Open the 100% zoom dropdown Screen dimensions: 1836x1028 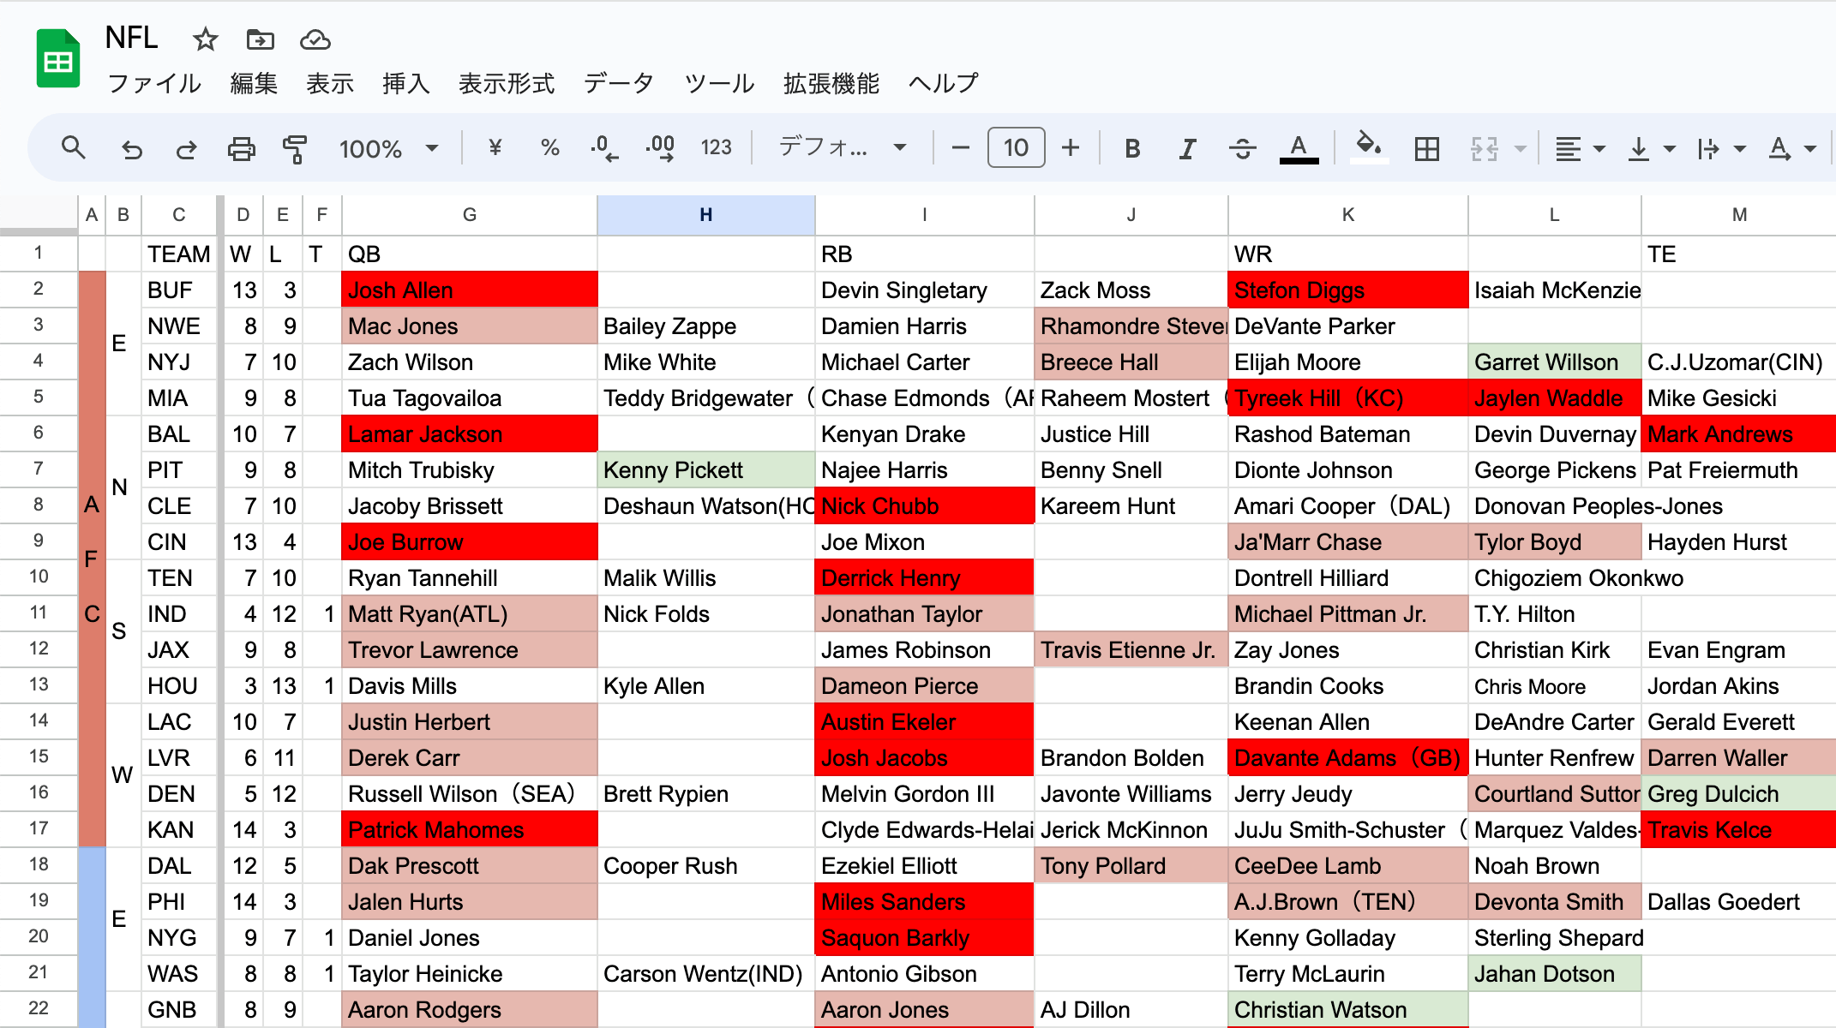[388, 149]
